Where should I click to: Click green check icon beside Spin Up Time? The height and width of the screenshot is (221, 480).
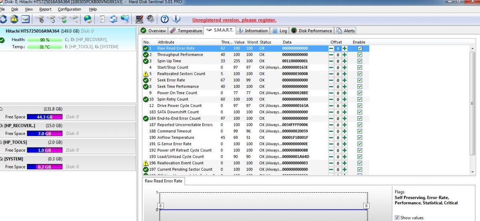(146, 61)
